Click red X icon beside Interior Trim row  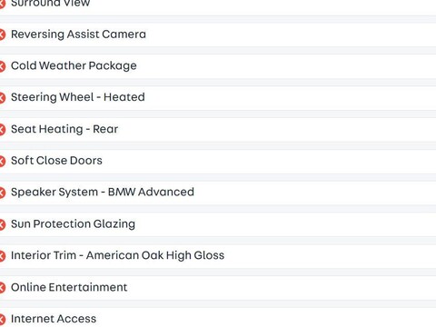tap(2, 256)
